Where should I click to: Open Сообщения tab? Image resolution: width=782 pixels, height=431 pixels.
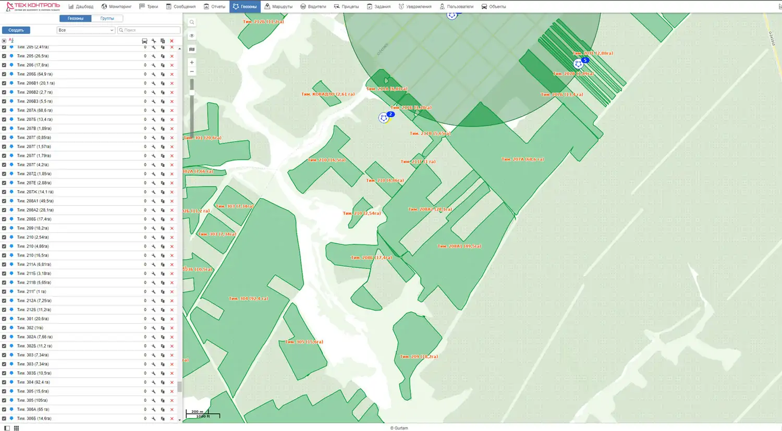click(x=180, y=6)
